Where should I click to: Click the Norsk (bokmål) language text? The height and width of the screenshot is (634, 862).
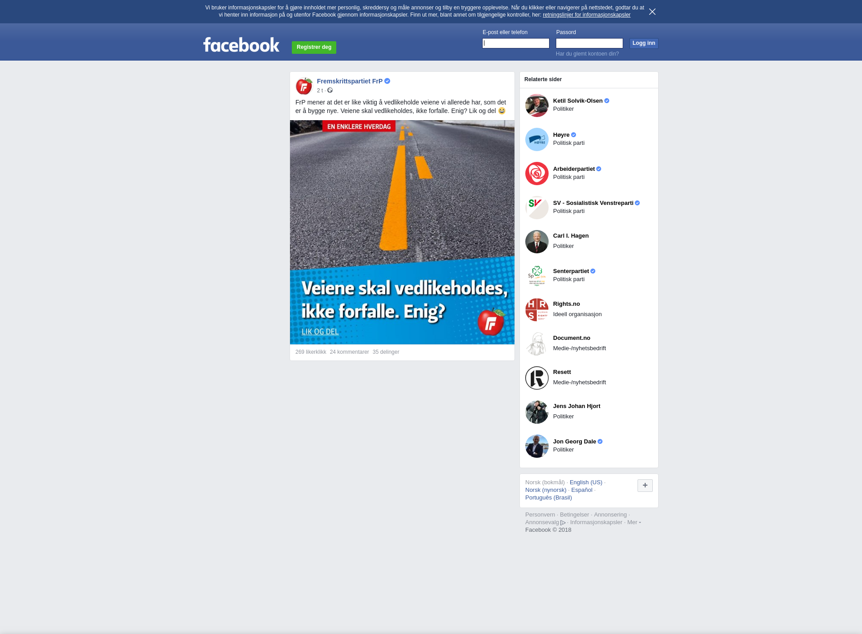point(545,482)
